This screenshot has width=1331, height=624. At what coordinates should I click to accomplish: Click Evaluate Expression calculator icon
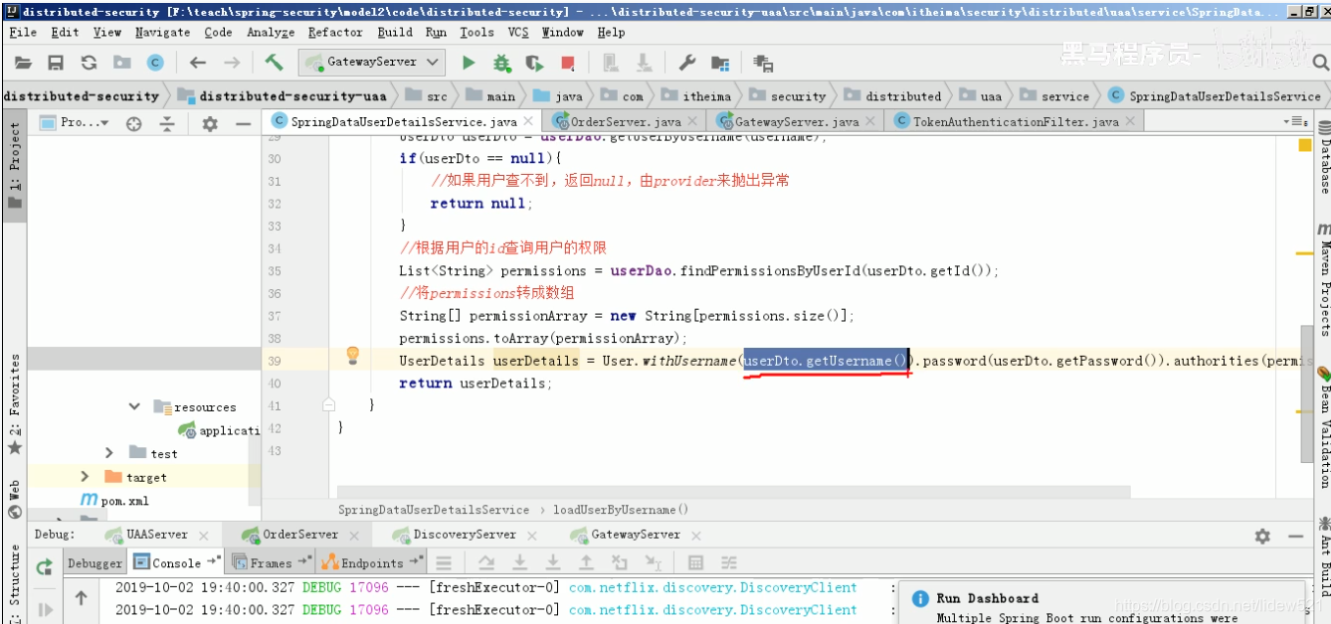[x=696, y=562]
